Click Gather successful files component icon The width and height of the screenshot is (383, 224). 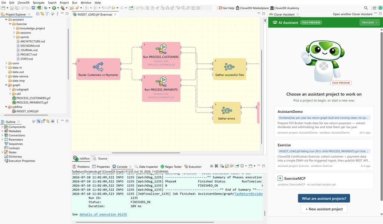(229, 66)
